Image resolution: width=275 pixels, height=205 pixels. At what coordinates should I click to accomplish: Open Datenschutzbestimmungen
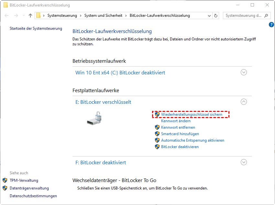coord(33,196)
